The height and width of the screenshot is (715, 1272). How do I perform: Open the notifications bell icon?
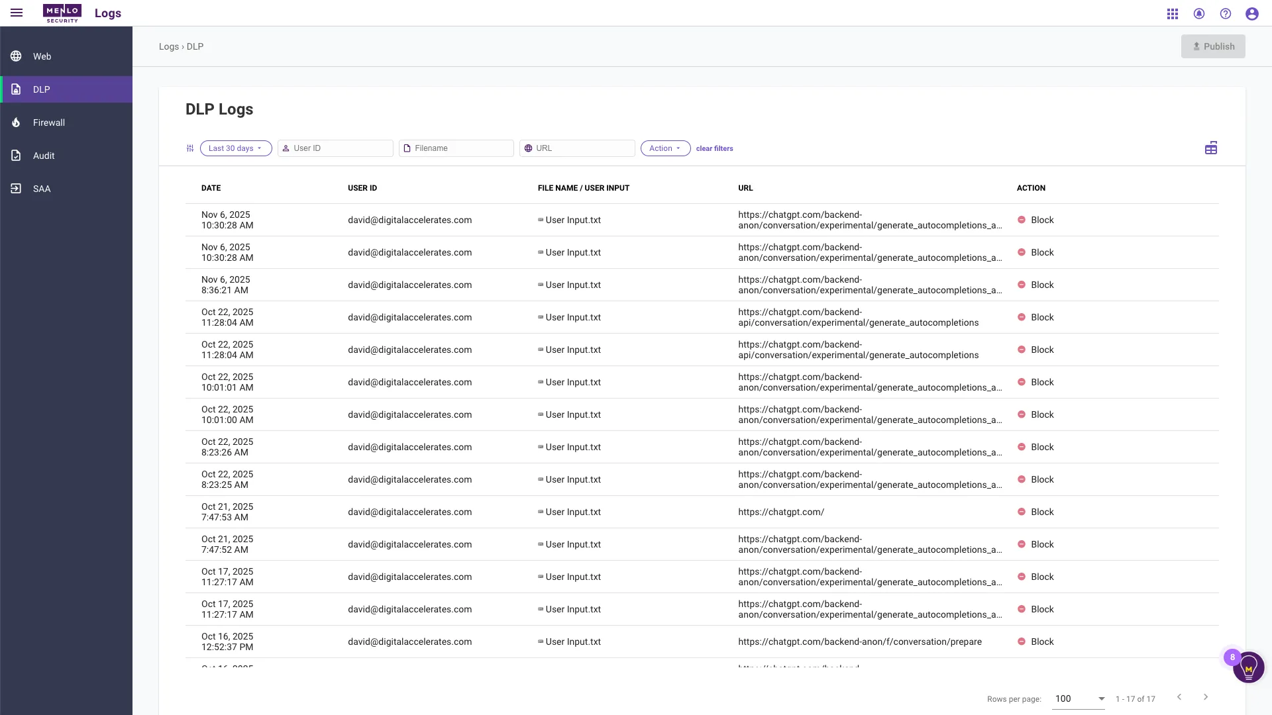pos(1199,13)
